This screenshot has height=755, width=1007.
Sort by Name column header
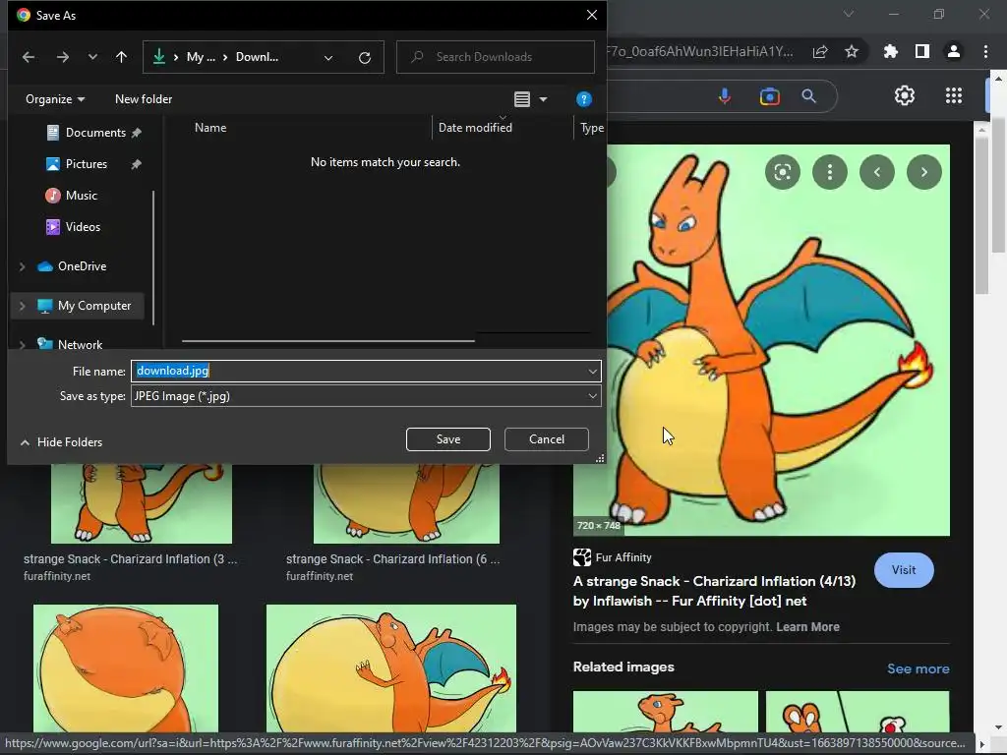click(210, 128)
